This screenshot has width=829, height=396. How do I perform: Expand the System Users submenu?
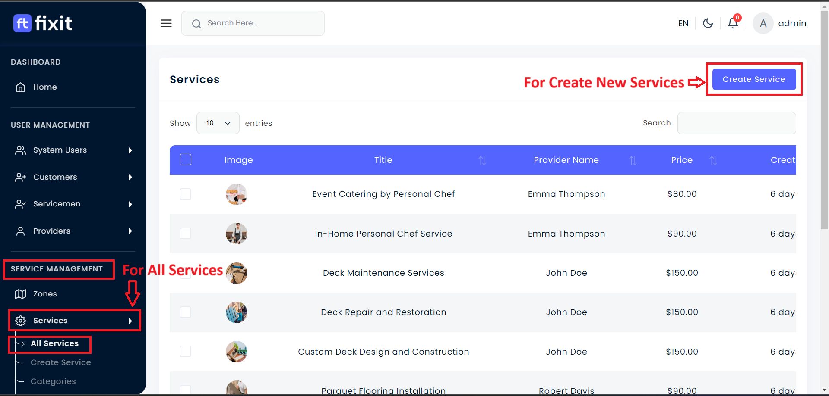pyautogui.click(x=73, y=150)
